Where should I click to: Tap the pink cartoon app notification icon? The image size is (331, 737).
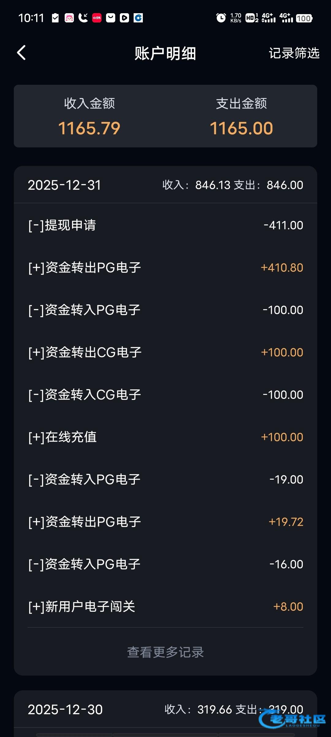[69, 18]
